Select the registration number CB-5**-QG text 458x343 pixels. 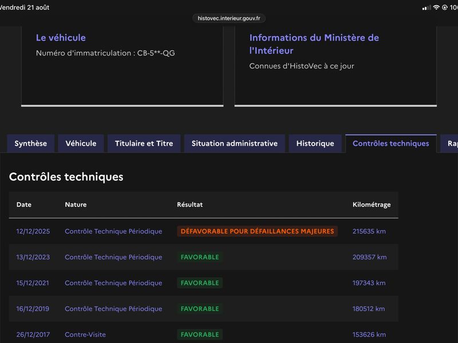click(x=156, y=53)
